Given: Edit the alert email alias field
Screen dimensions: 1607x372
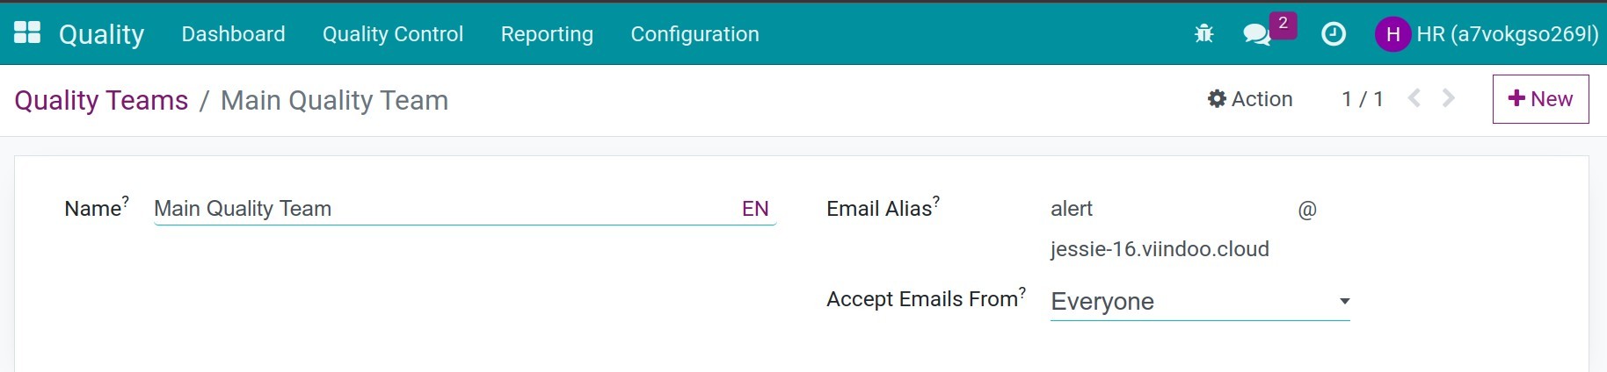Looking at the screenshot, I should [1169, 209].
